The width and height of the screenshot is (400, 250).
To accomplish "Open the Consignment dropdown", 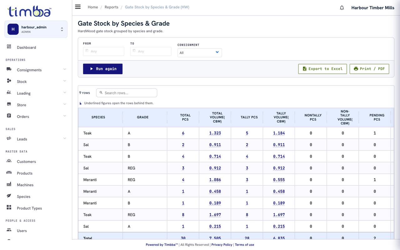I will [x=199, y=52].
